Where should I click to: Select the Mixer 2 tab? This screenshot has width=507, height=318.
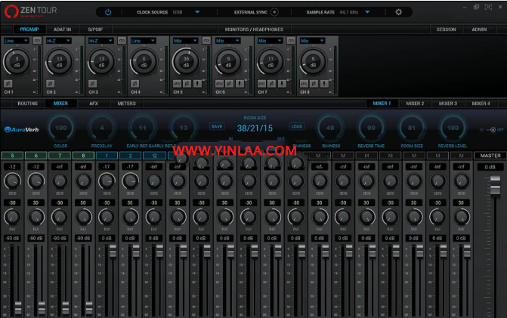point(415,103)
